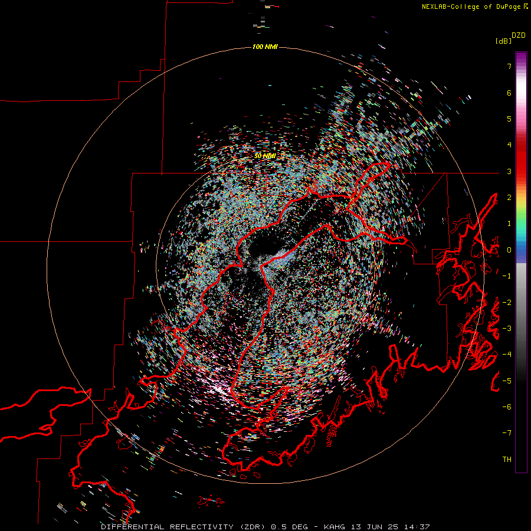Click the 2 value on color scale
This screenshot has width=531, height=531.
click(509, 198)
